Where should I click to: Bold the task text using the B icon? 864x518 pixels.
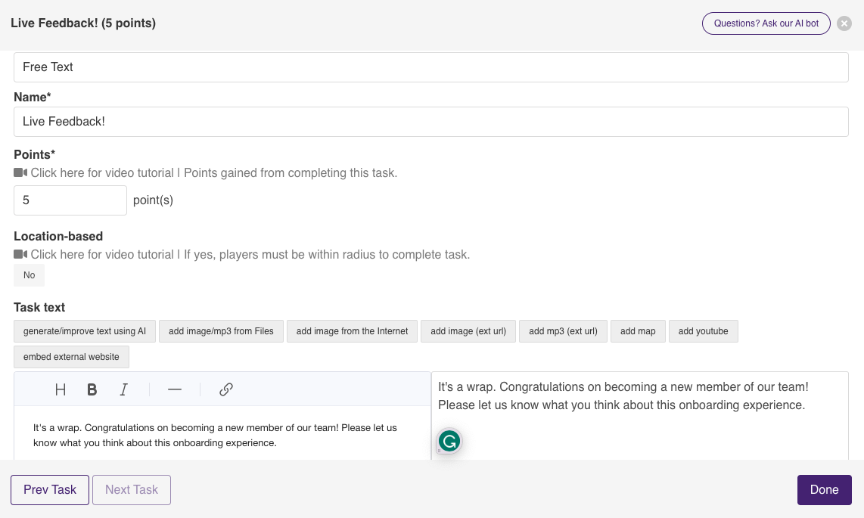tap(92, 389)
